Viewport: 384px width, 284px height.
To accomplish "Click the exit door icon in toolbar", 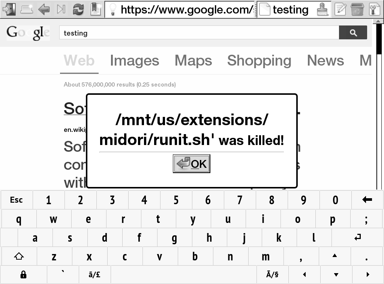I will 9,9.
